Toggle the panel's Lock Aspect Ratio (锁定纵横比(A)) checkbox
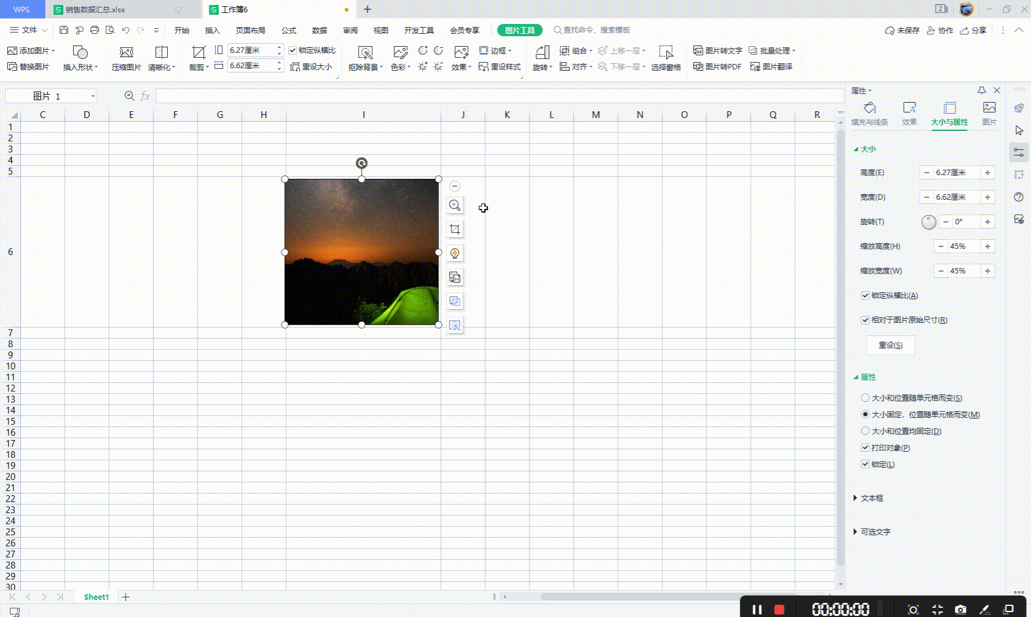The width and height of the screenshot is (1031, 617). click(x=865, y=296)
